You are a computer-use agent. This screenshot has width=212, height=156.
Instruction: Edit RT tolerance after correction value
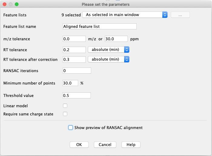tap(74, 59)
